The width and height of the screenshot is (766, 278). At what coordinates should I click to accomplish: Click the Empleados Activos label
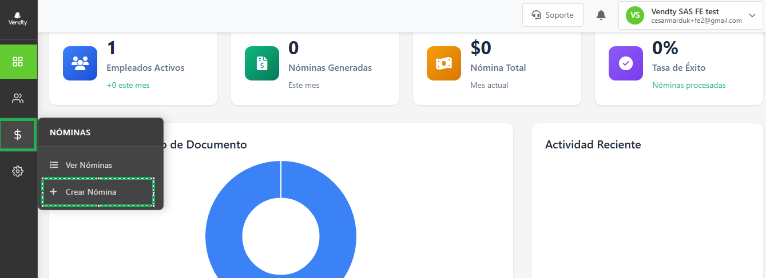coord(145,67)
